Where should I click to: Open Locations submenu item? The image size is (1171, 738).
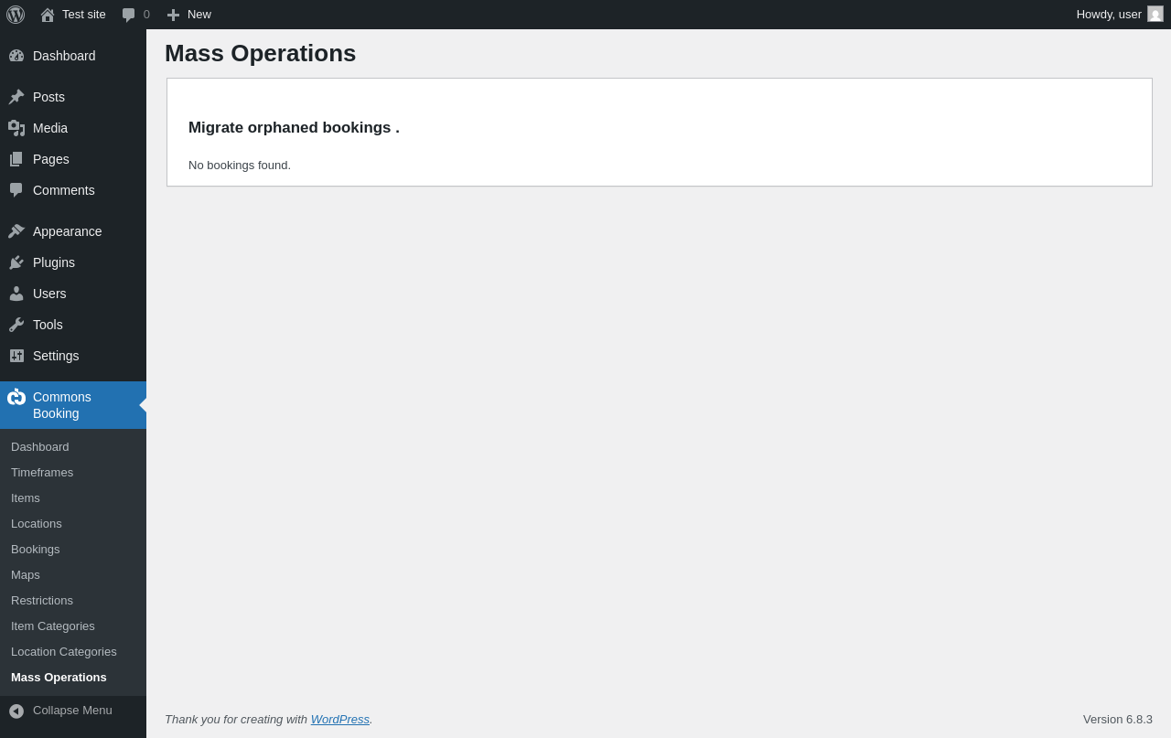(x=37, y=524)
